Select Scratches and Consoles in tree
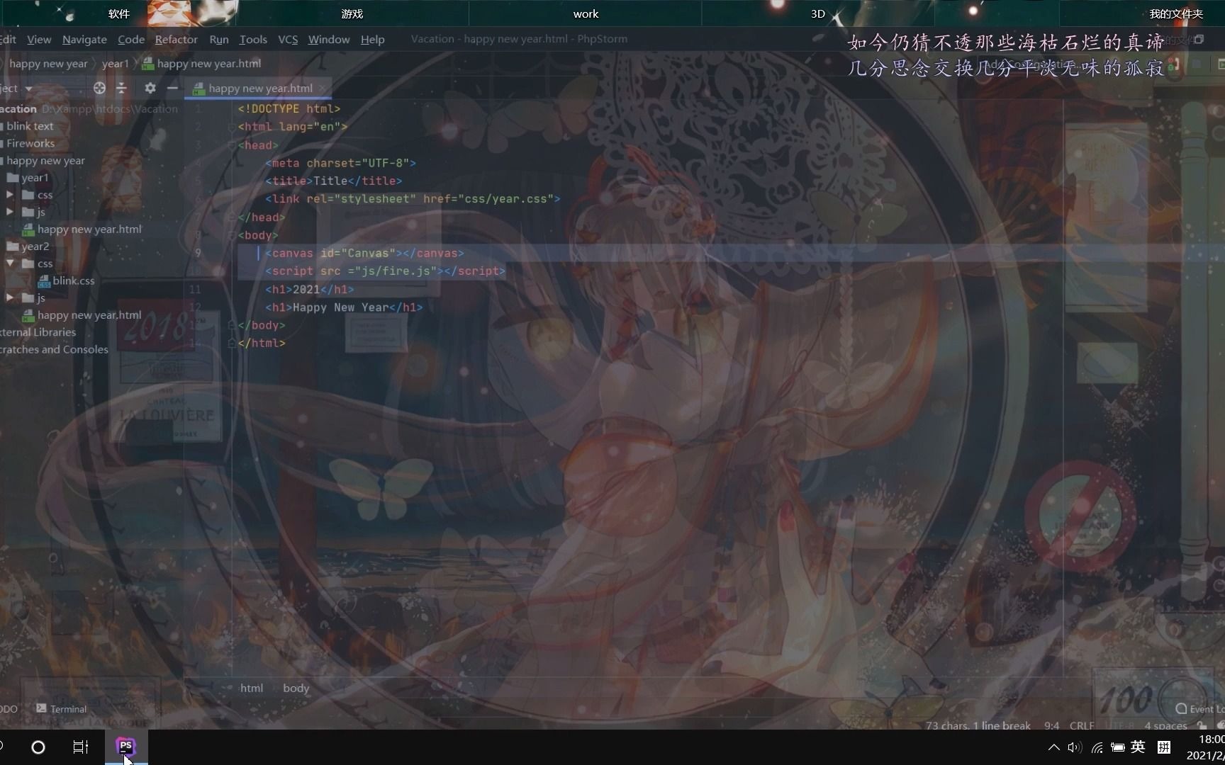Viewport: 1225px width, 765px height. click(x=55, y=349)
